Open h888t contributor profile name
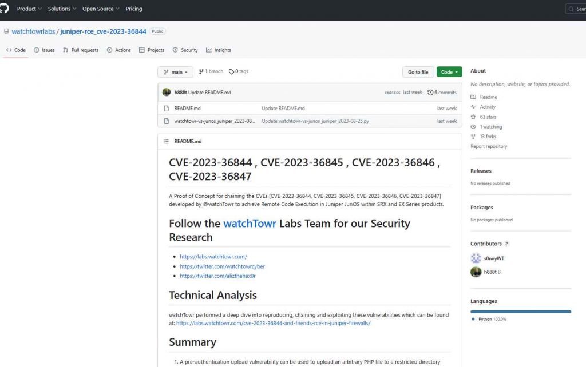 (x=490, y=272)
